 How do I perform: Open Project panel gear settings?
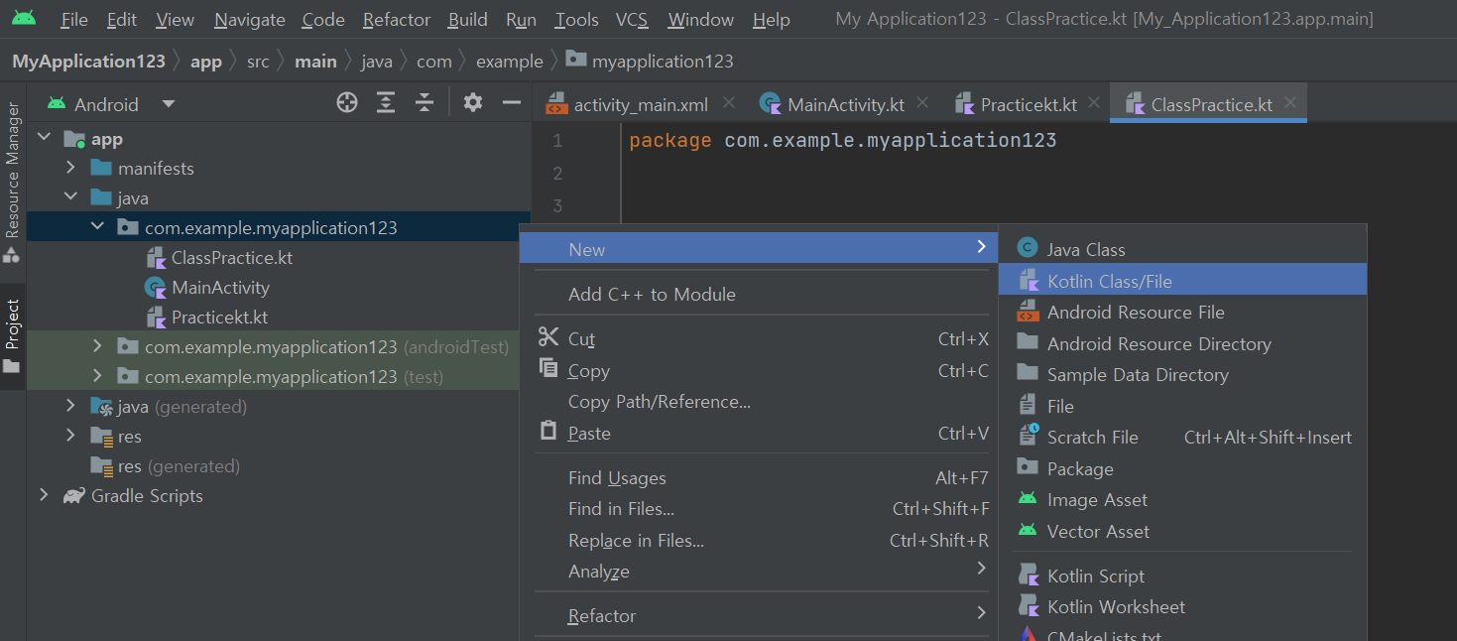coord(473,102)
